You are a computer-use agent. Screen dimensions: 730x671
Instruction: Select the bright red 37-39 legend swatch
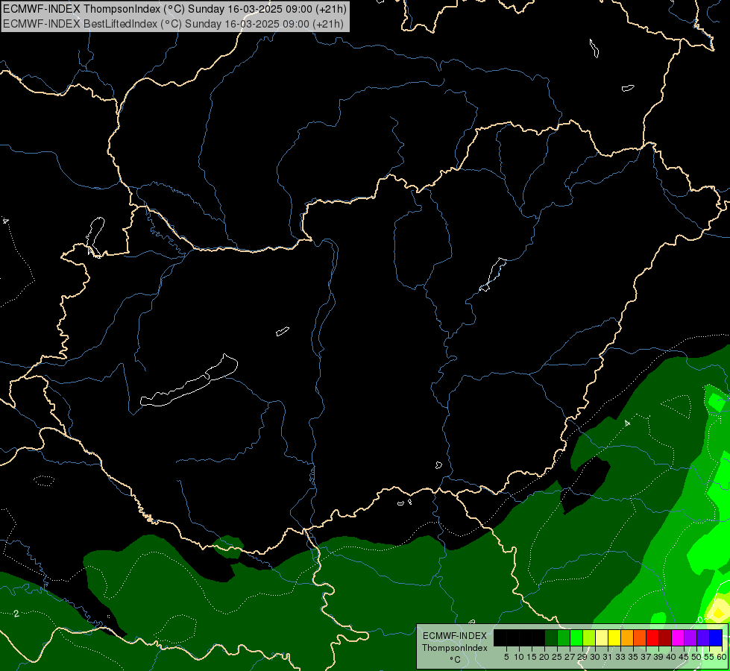[x=652, y=637]
